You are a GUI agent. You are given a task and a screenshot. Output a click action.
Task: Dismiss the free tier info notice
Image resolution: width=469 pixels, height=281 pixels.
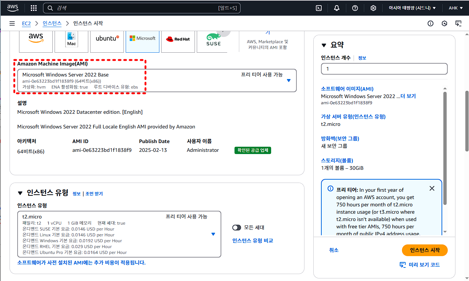pyautogui.click(x=432, y=188)
